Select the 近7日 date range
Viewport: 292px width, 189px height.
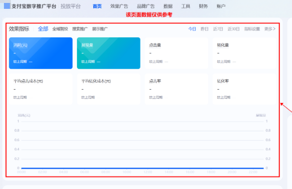point(218,29)
